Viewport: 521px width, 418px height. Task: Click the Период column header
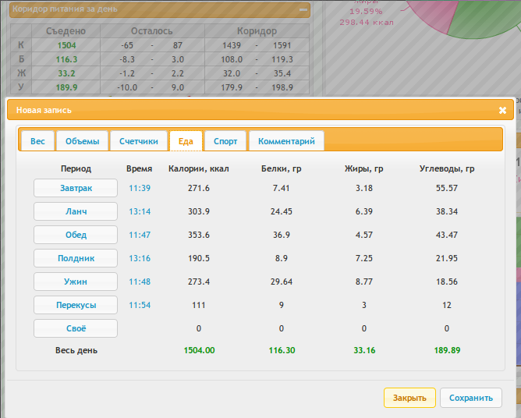[76, 168]
